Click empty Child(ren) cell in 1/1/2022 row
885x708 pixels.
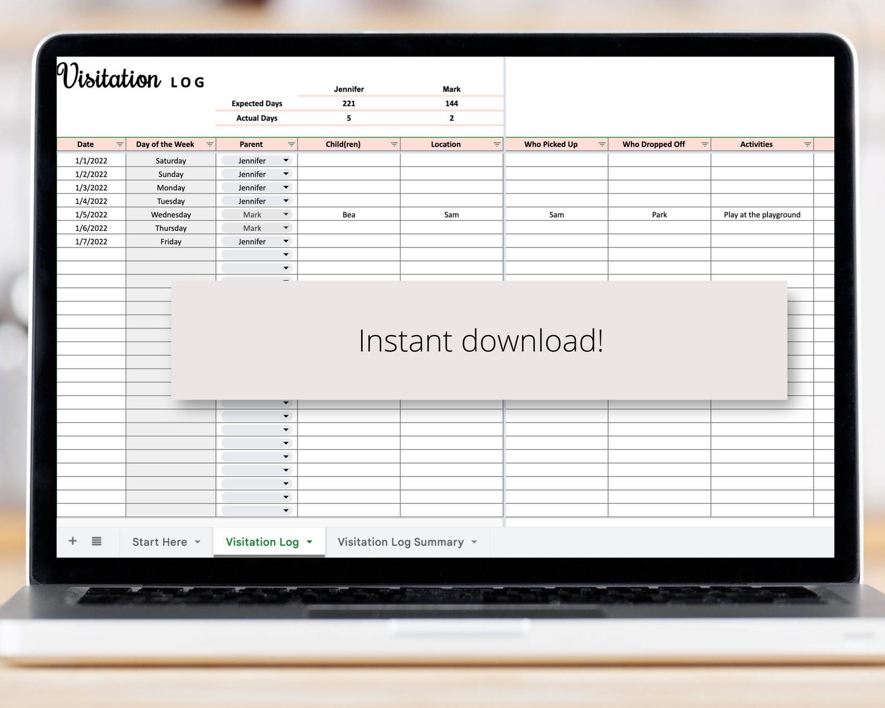(349, 161)
